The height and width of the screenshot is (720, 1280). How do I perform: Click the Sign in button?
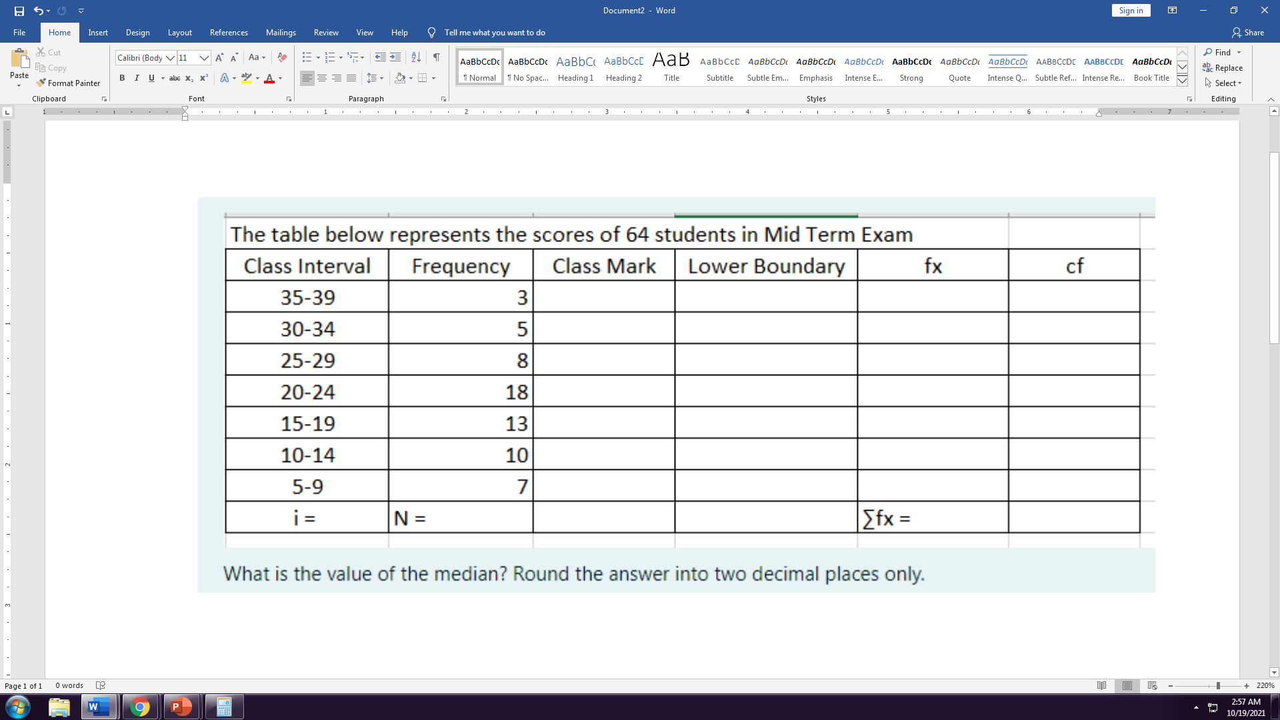pos(1131,10)
